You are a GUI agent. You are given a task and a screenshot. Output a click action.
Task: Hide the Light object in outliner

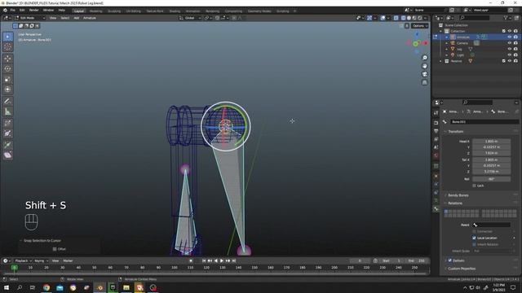click(509, 55)
